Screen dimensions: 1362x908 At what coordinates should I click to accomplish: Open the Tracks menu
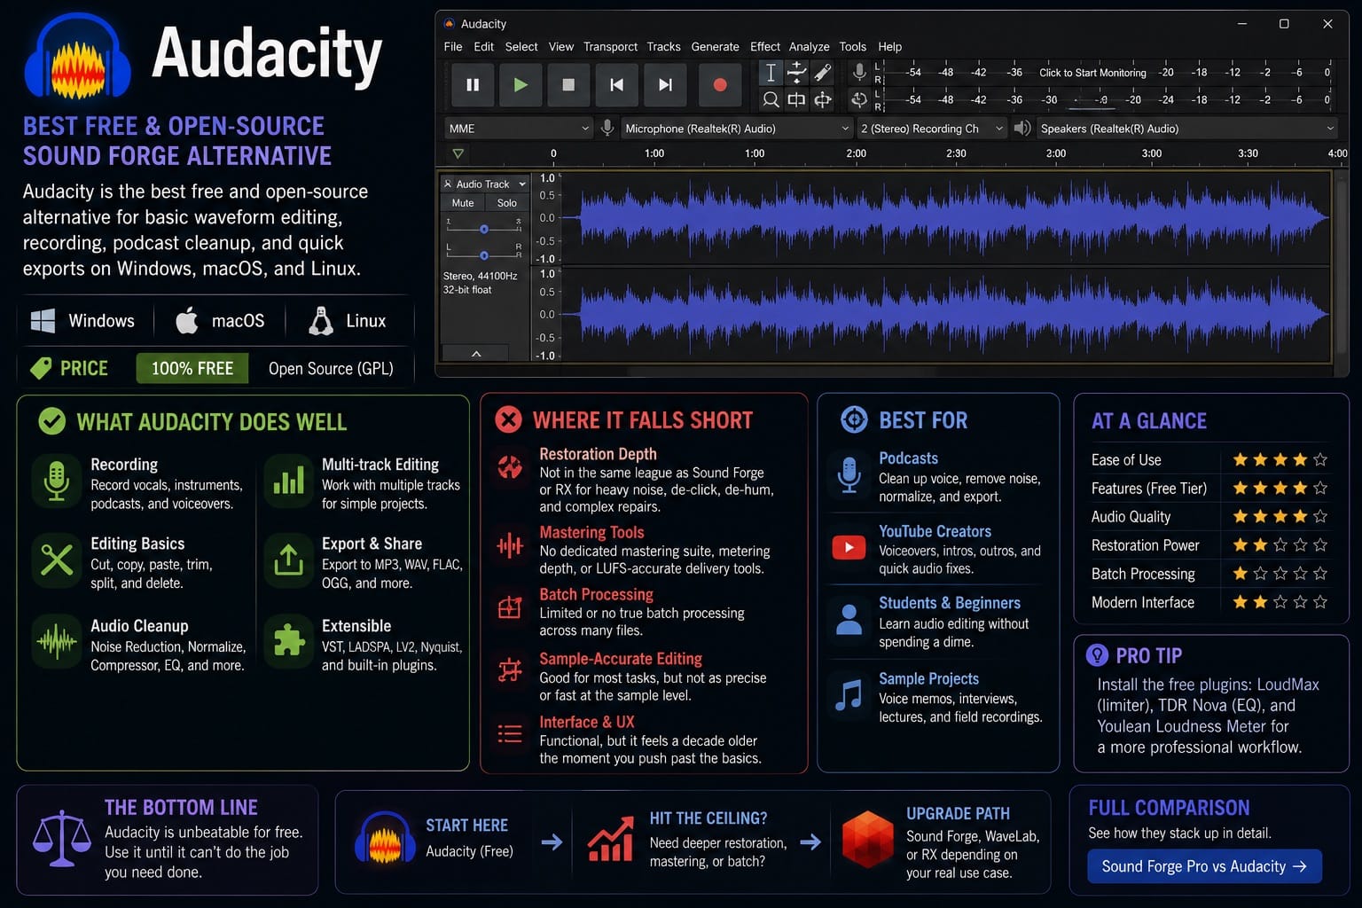point(663,47)
